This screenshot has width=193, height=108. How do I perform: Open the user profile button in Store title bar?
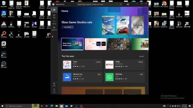pos(128,4)
